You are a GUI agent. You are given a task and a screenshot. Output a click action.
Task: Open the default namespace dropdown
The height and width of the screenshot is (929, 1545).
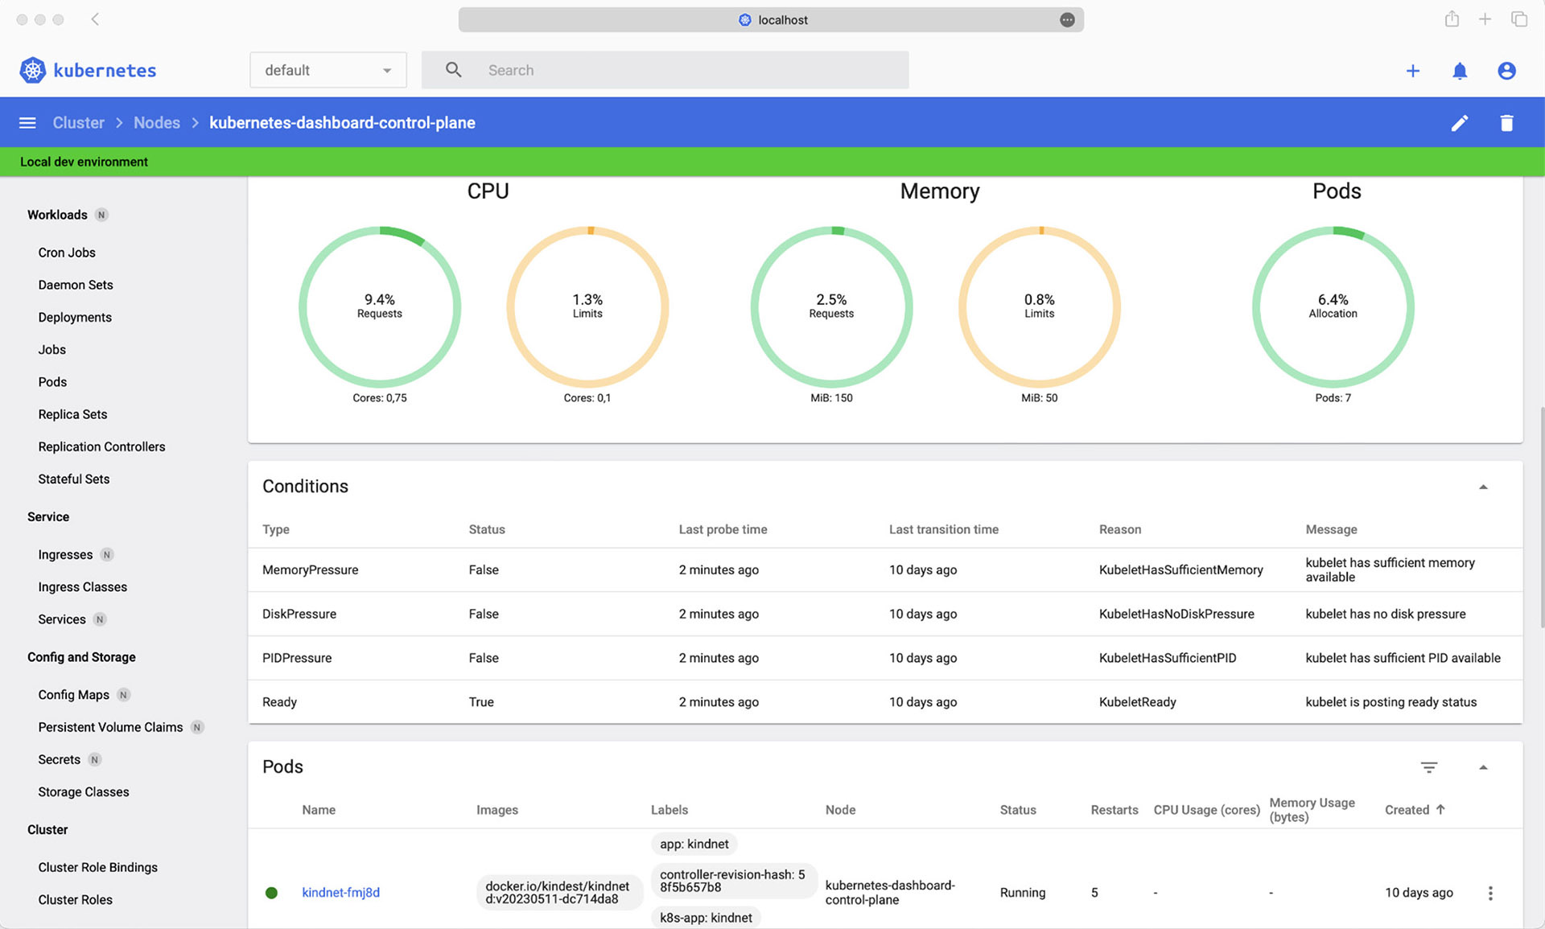coord(328,70)
